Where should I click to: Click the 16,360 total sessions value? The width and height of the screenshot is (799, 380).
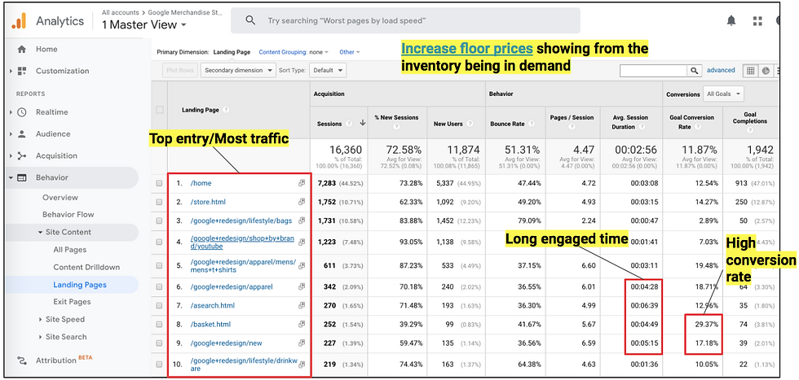pos(346,150)
